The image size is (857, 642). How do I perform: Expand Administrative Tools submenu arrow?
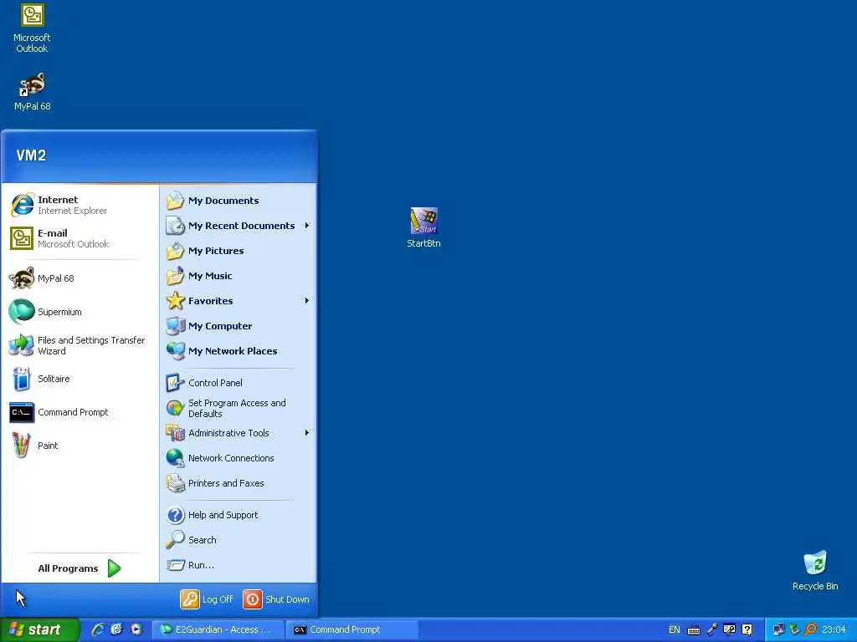click(x=307, y=433)
